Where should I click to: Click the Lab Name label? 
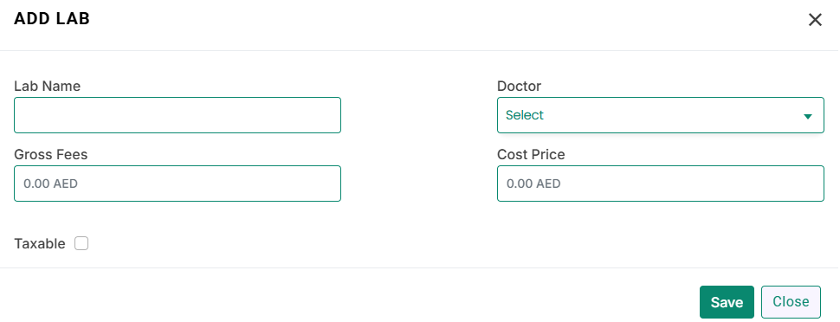47,86
